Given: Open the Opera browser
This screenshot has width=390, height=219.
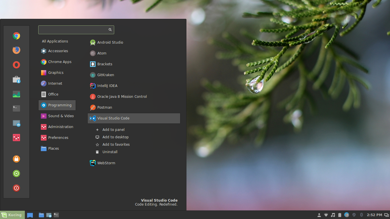Looking at the screenshot, I should pyautogui.click(x=16, y=65).
